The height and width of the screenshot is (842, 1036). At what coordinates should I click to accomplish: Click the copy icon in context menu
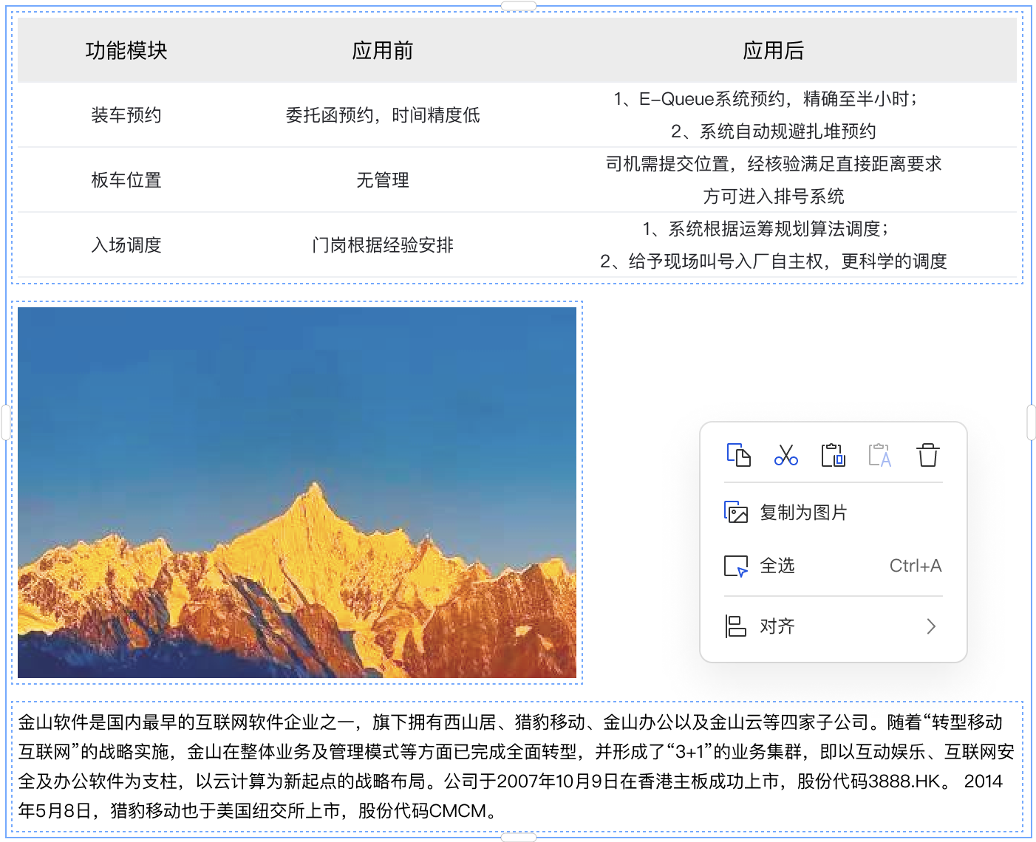point(738,455)
